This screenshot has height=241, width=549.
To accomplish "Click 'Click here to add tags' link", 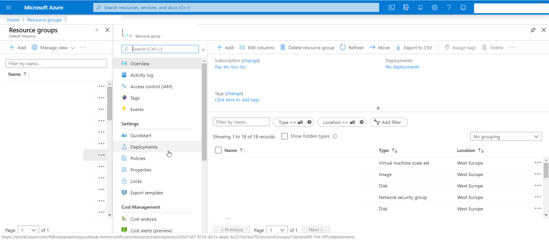I will [237, 100].
